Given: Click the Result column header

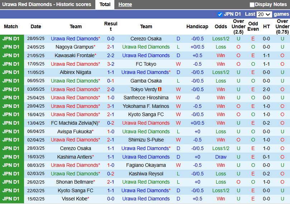Looking at the screenshot, I should click(111, 26).
